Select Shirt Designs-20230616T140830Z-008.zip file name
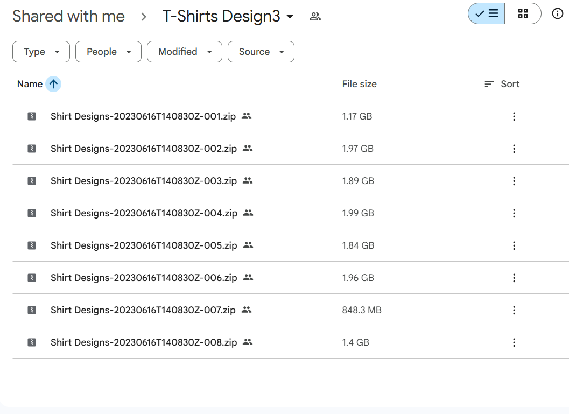The width and height of the screenshot is (569, 414). click(x=144, y=342)
